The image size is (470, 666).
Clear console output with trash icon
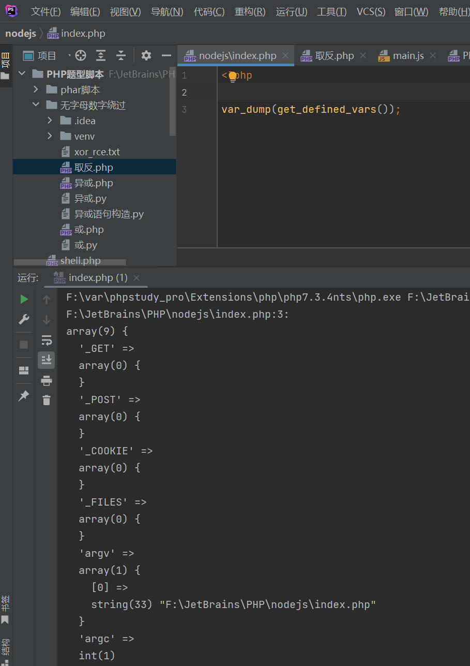point(47,400)
